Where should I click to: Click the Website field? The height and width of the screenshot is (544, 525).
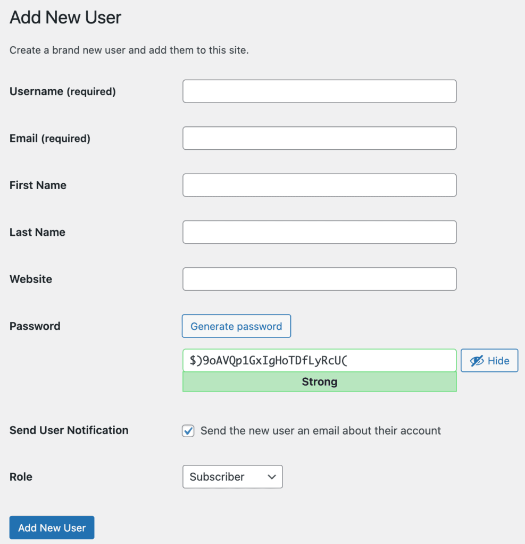point(319,278)
